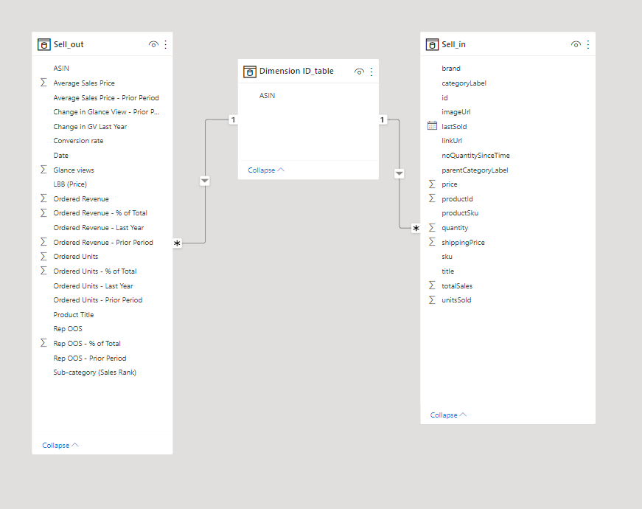
Task: Toggle visibility eye of Dimension ID_table
Action: click(x=359, y=72)
